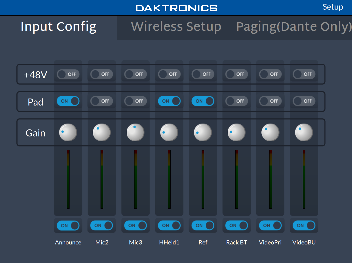
Task: Select the VideoPri gain knob
Action: click(270, 132)
